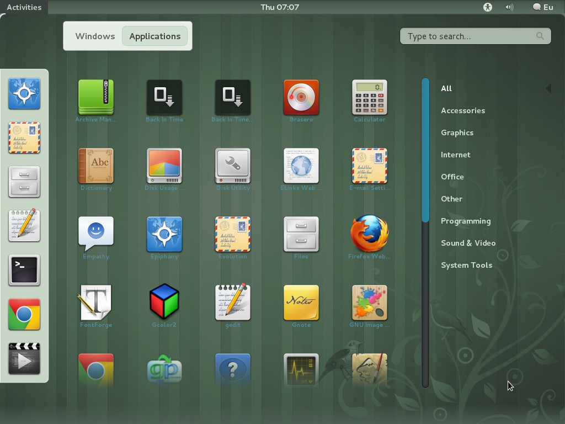
Task: Select the Other category
Action: [451, 199]
